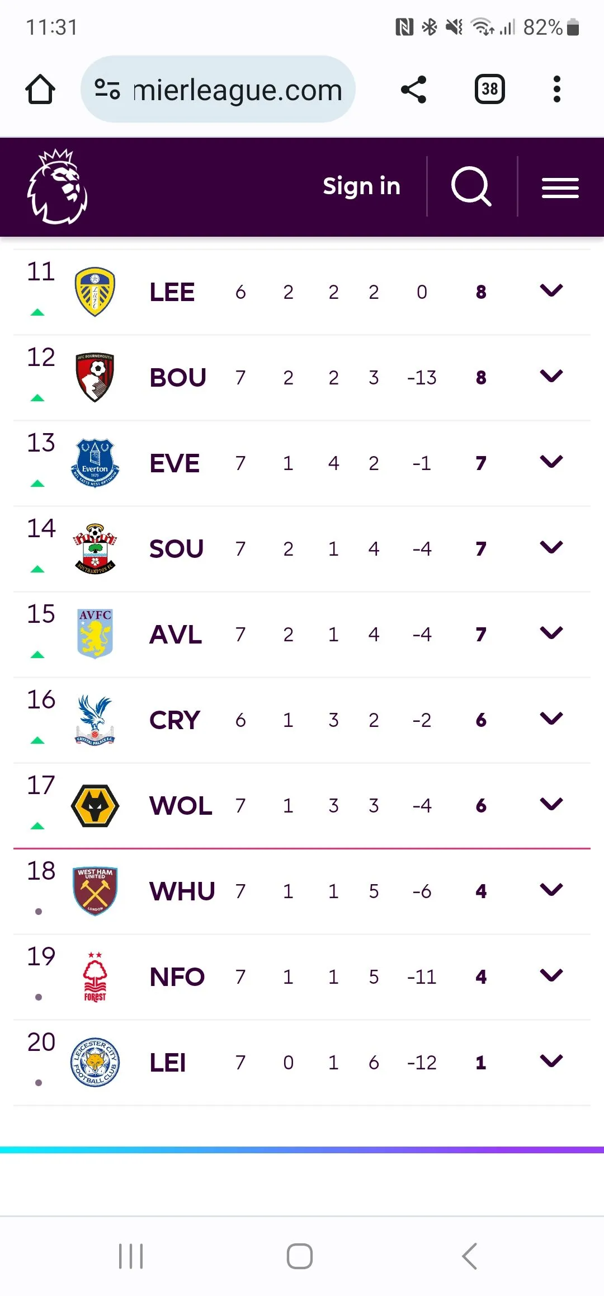604x1296 pixels.
Task: Tap the Sign in link
Action: click(x=361, y=186)
